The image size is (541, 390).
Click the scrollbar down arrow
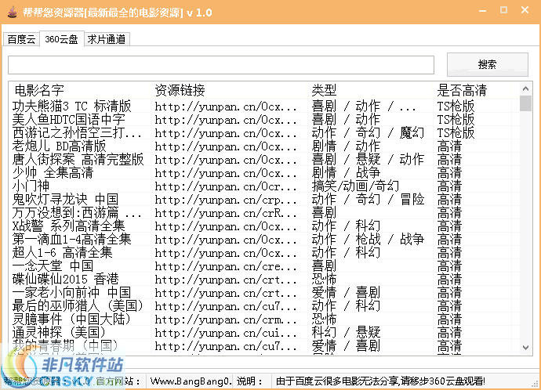click(525, 348)
